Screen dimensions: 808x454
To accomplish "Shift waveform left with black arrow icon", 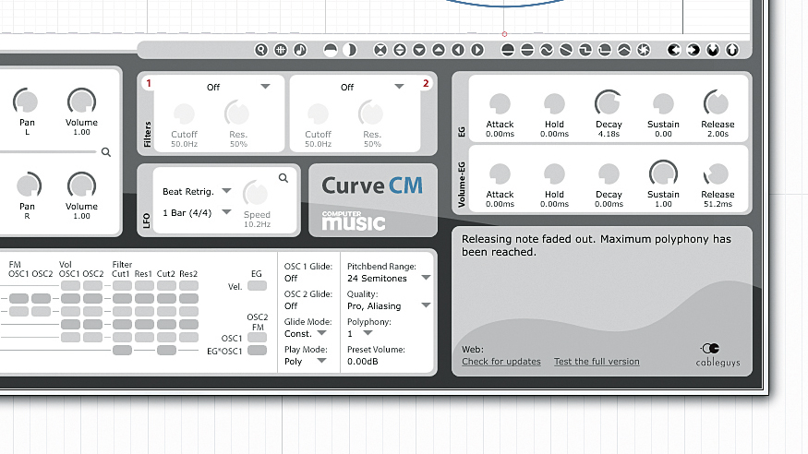I will pos(673,50).
